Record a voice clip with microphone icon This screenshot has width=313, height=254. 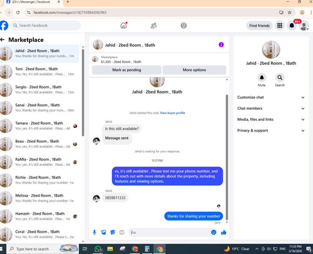(95, 232)
